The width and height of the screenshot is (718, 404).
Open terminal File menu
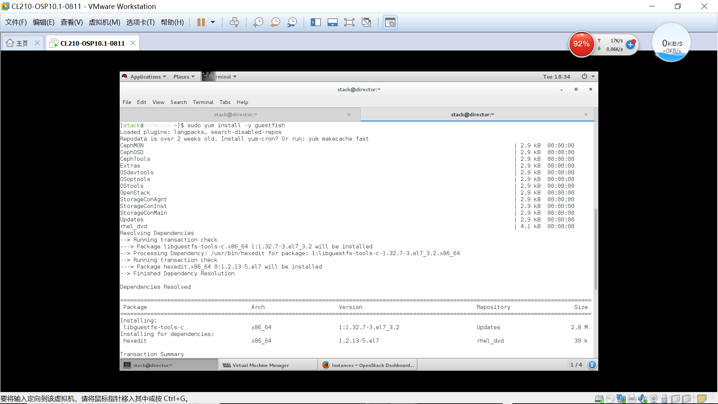127,102
